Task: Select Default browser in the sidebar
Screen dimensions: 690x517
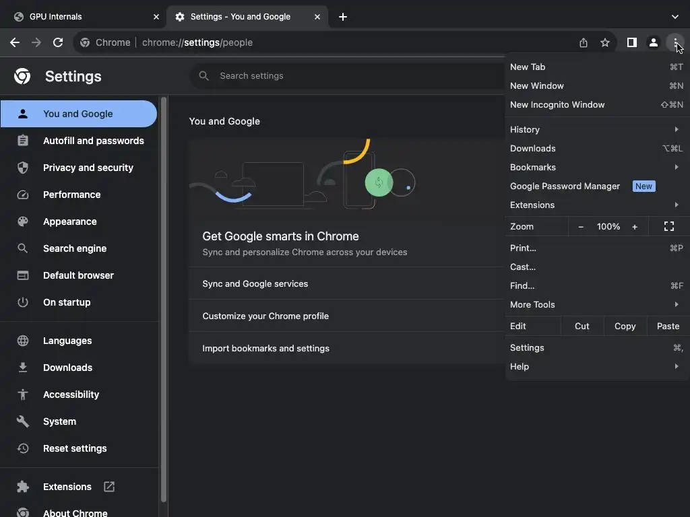Action: point(78,275)
